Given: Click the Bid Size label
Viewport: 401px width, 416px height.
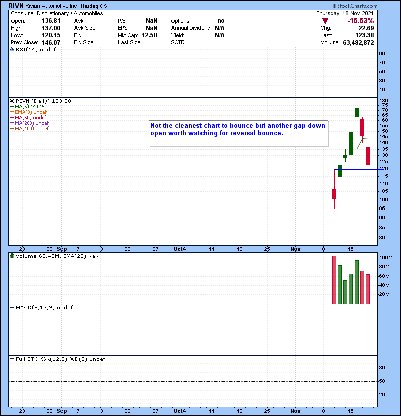Looking at the screenshot, I should (84, 43).
